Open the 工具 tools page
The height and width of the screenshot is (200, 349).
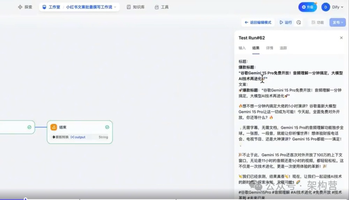click(x=161, y=7)
